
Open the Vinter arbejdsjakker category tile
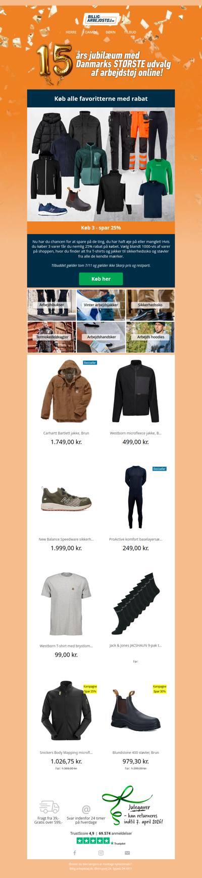[101, 305]
